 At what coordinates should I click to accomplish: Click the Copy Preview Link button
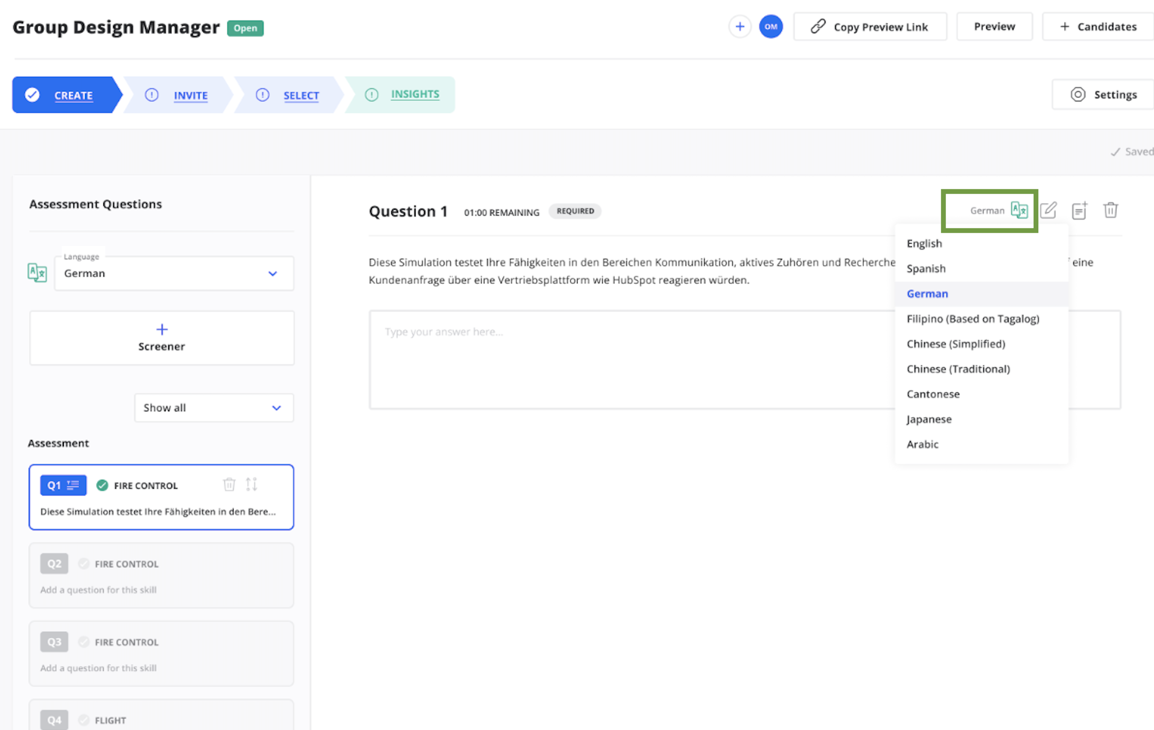pyautogui.click(x=870, y=27)
